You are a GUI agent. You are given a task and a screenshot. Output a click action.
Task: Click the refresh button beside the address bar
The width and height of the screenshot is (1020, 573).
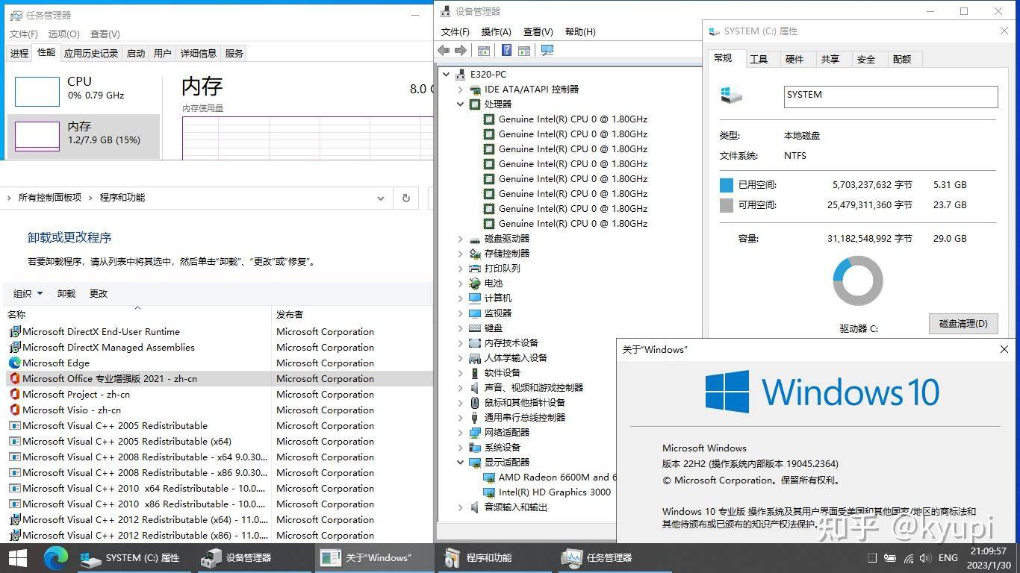tap(405, 198)
